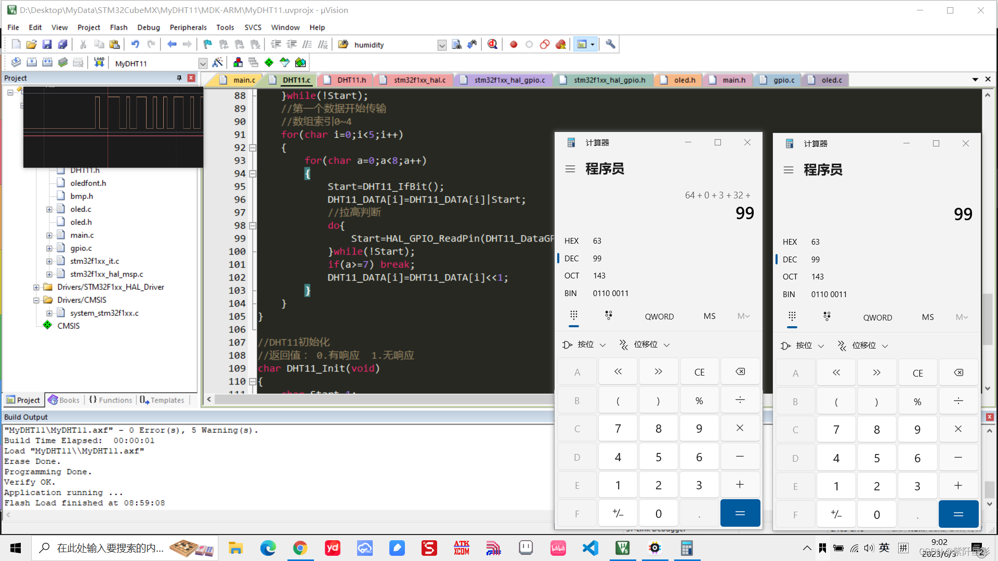
Task: Insert a bookmark with the flag icon
Action: (x=207, y=45)
